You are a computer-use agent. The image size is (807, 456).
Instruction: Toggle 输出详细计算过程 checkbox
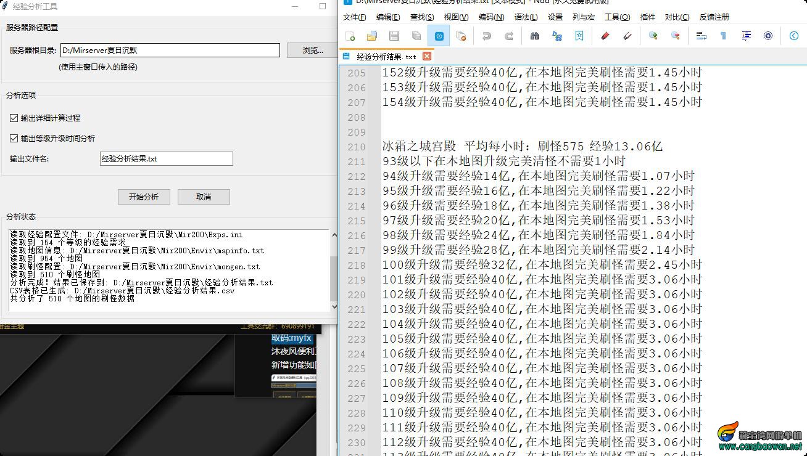[14, 118]
